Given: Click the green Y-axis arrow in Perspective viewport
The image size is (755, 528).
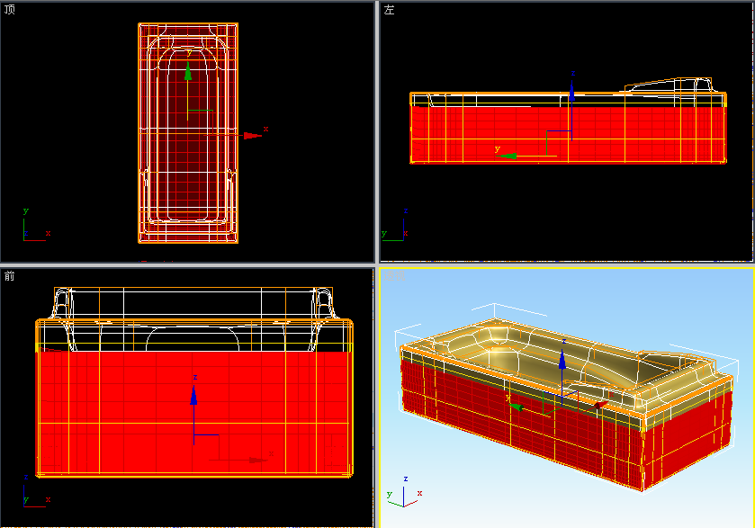Looking at the screenshot, I should pyautogui.click(x=518, y=406).
